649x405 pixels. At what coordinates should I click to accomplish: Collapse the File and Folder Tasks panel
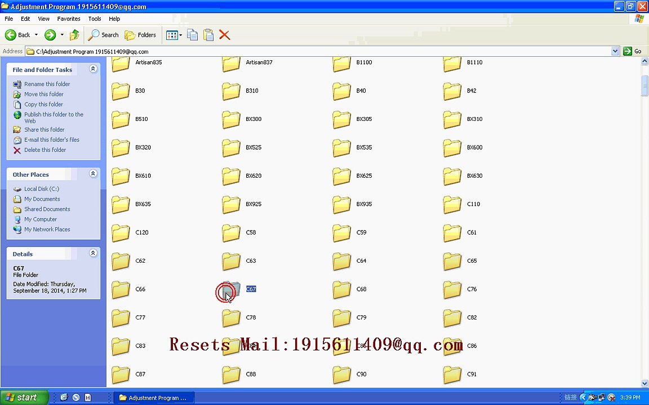pyautogui.click(x=93, y=69)
